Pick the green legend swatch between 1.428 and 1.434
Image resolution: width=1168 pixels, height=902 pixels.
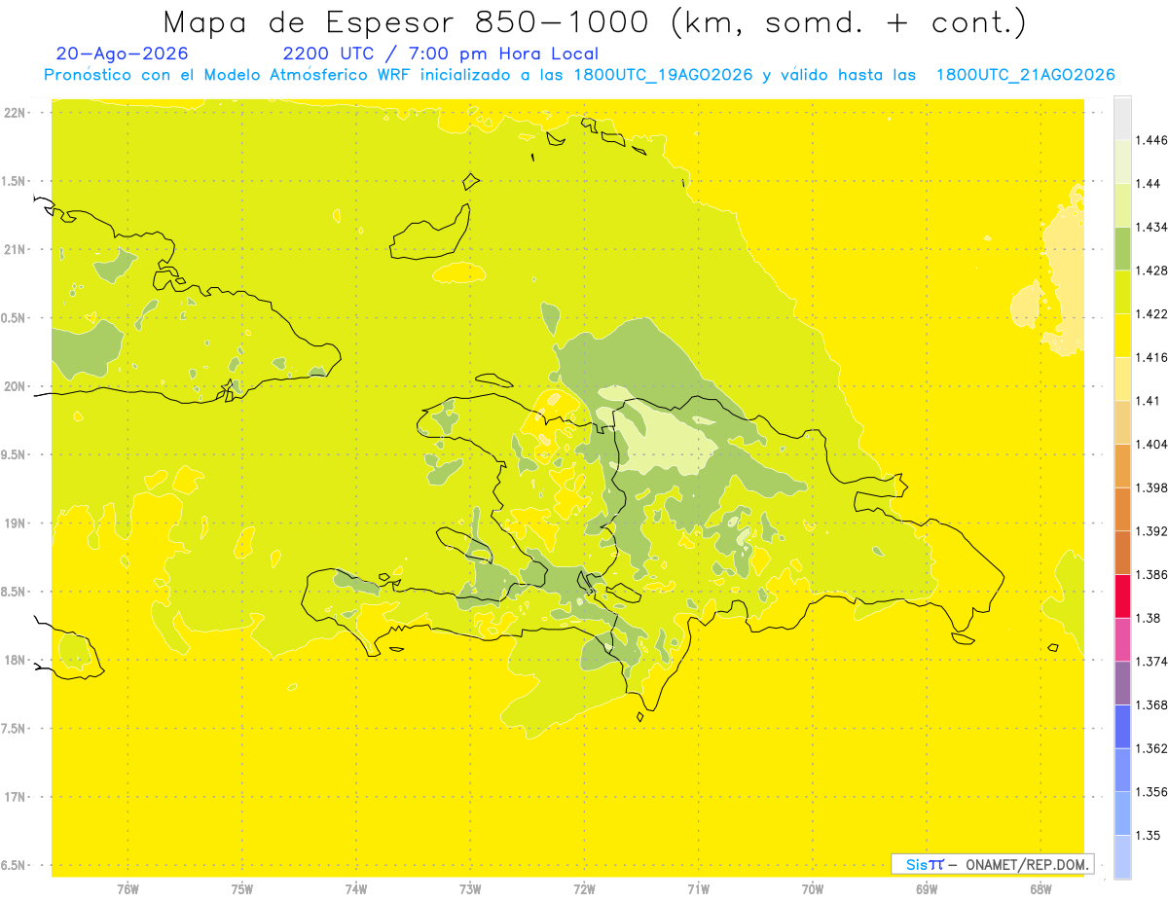(x=1122, y=248)
